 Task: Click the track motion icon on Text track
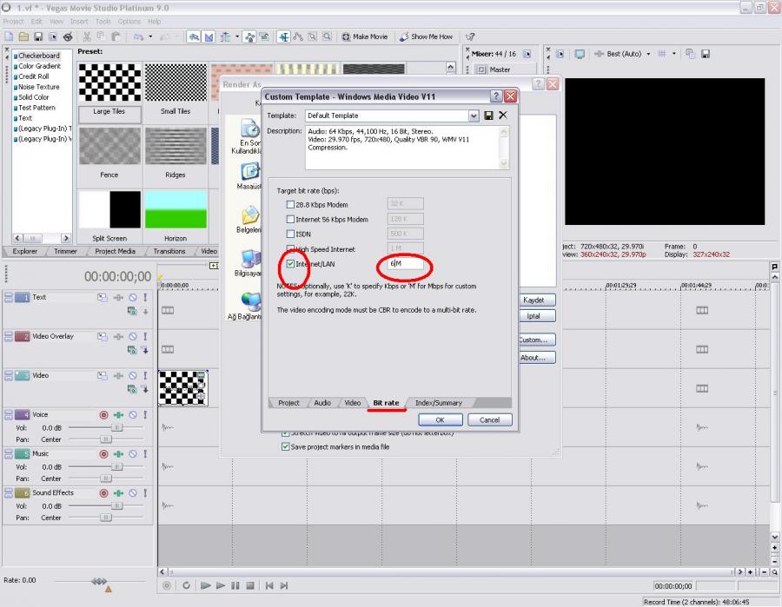tap(103, 298)
